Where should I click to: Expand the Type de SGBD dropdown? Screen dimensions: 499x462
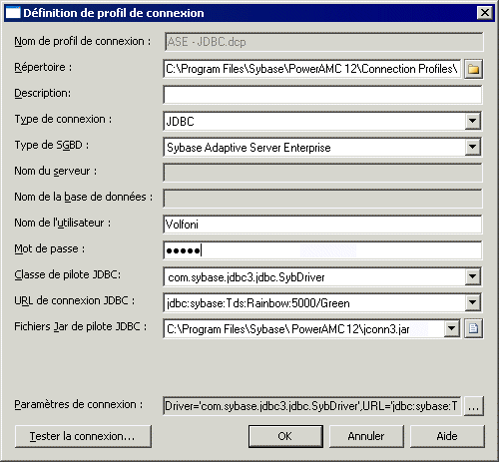[x=472, y=147]
